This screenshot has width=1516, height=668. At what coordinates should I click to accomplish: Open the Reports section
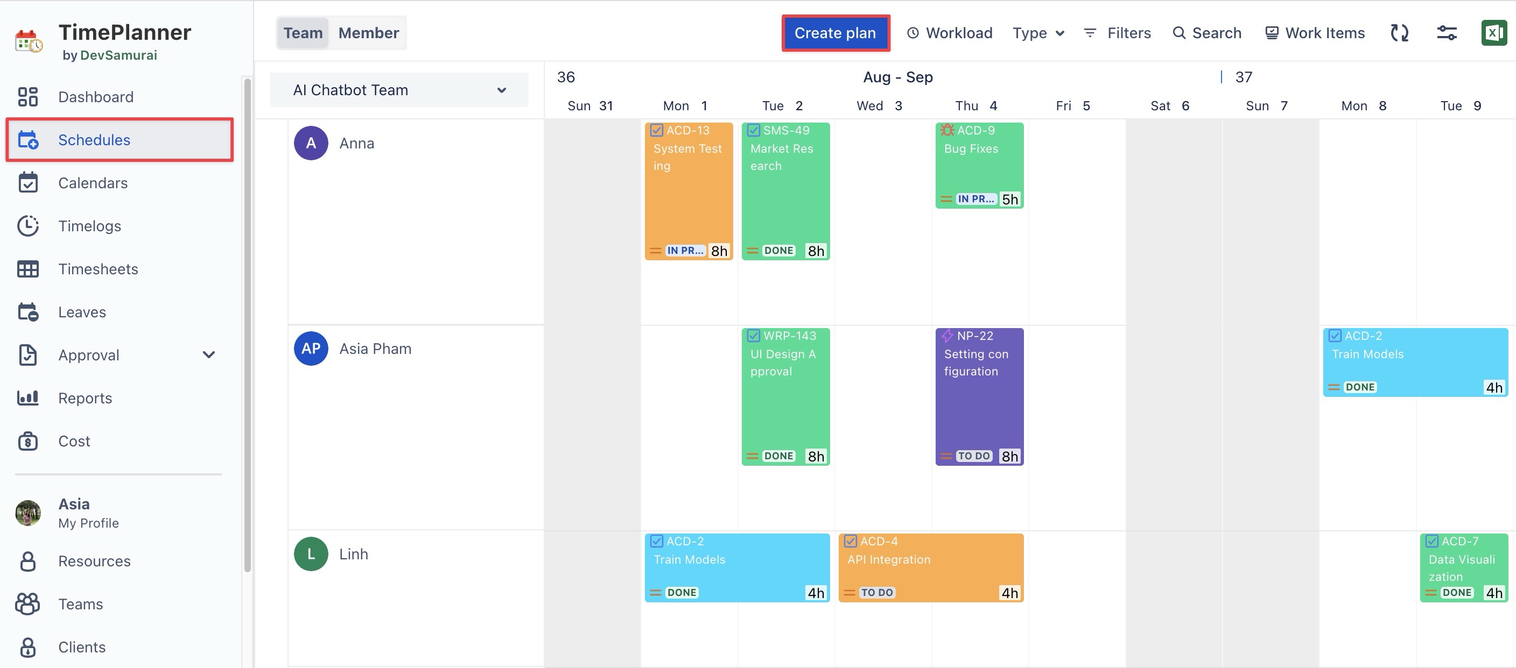(x=85, y=398)
